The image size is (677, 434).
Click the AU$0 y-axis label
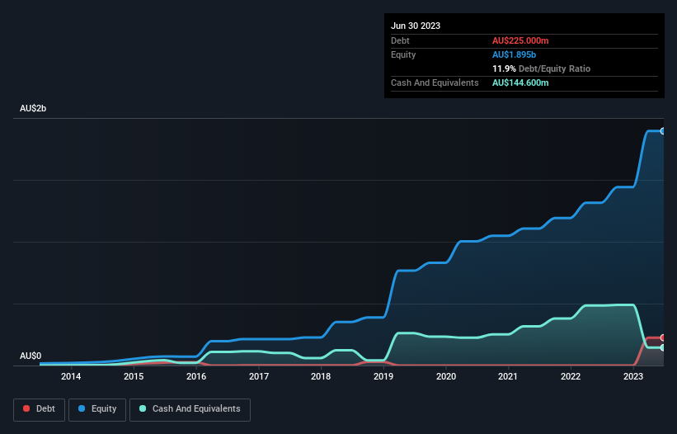tap(31, 356)
